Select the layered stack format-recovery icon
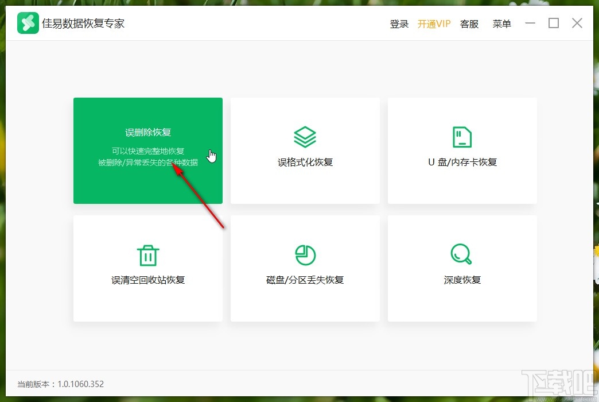 (305, 137)
